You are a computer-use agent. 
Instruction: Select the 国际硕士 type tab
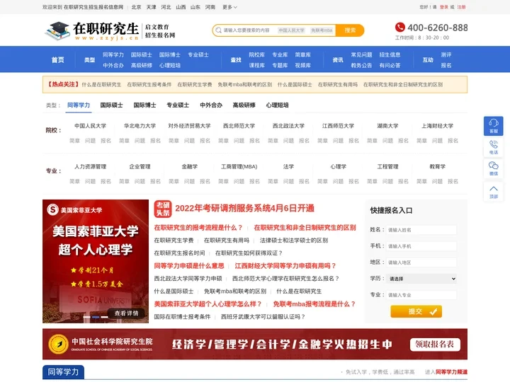(112, 105)
